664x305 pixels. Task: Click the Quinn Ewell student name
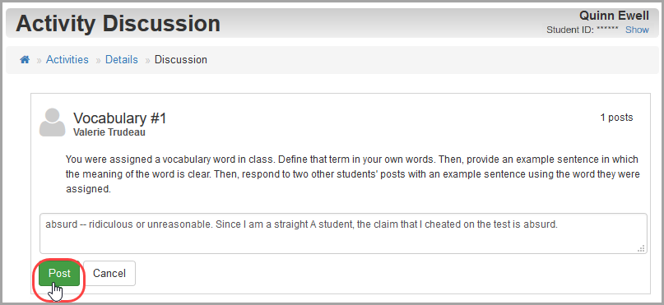pos(614,16)
